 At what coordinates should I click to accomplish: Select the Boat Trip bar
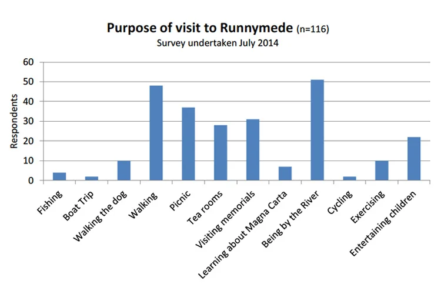(92, 178)
